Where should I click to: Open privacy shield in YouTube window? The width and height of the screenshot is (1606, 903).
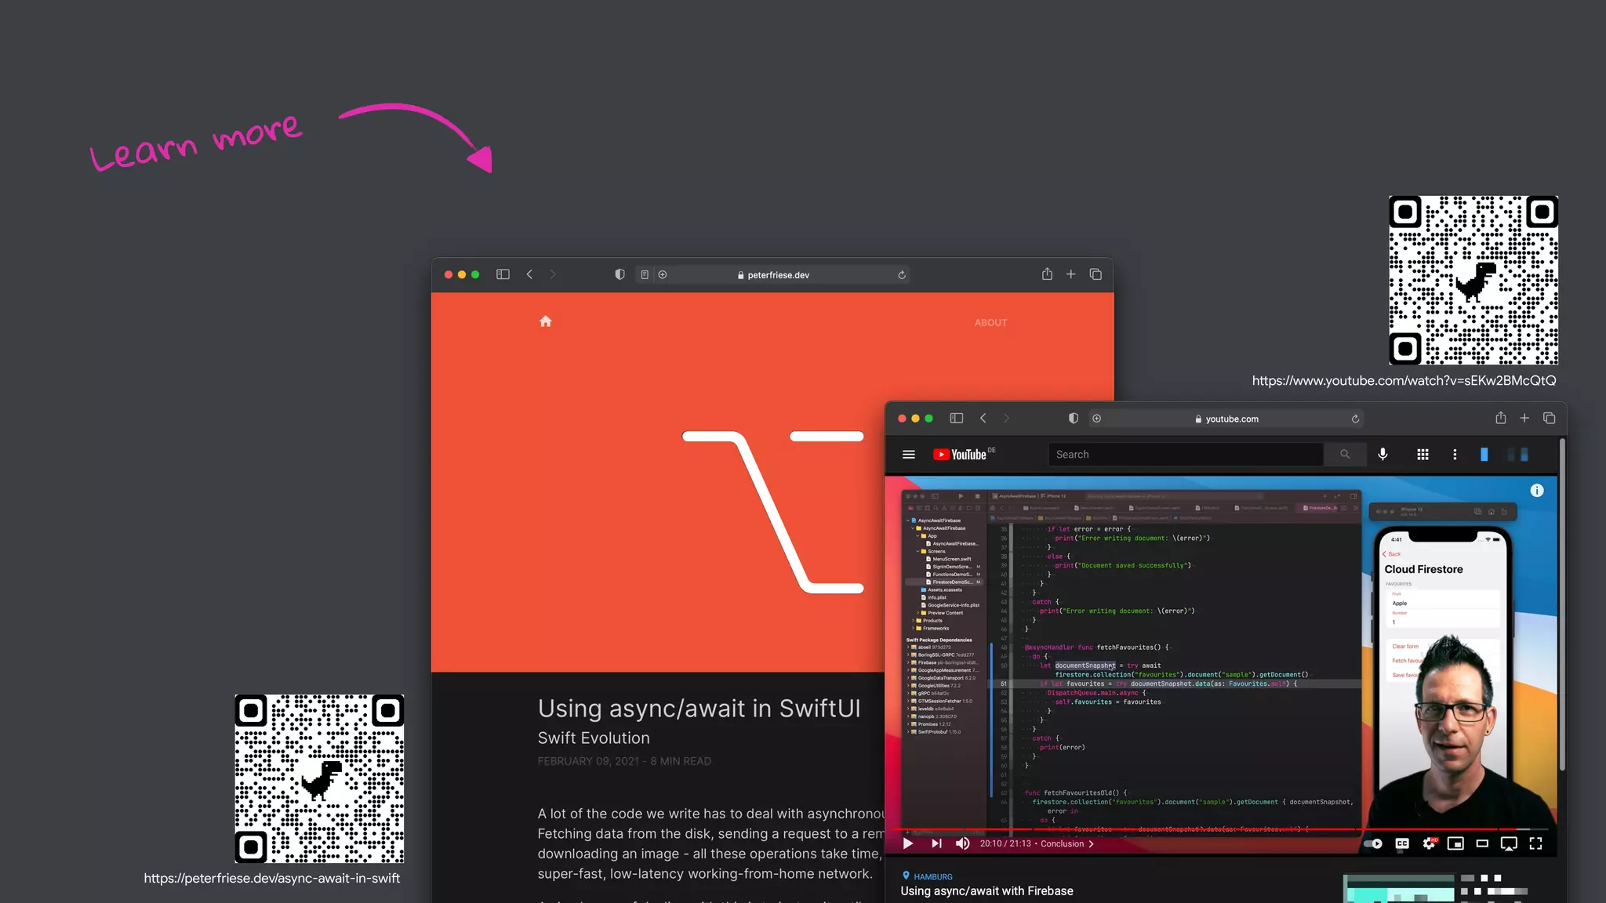coord(1074,419)
